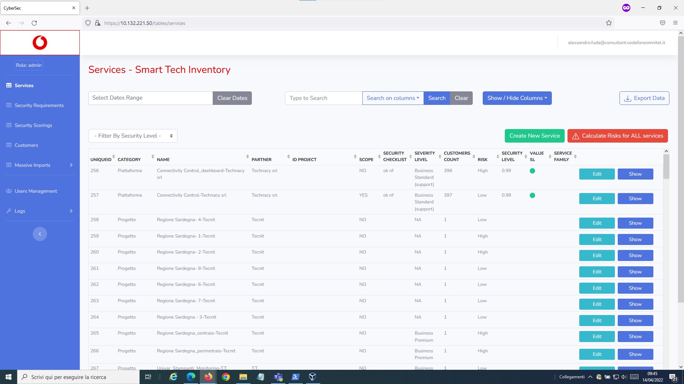The width and height of the screenshot is (684, 384).
Task: Expand the Logs submenu chevron
Action: [71, 211]
